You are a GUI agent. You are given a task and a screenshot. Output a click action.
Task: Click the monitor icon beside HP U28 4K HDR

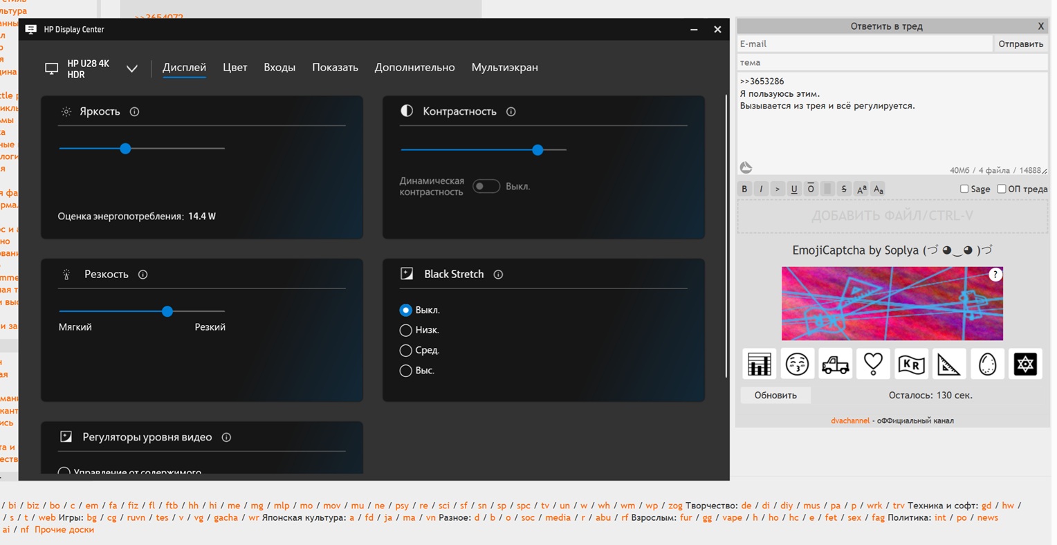pyautogui.click(x=51, y=68)
